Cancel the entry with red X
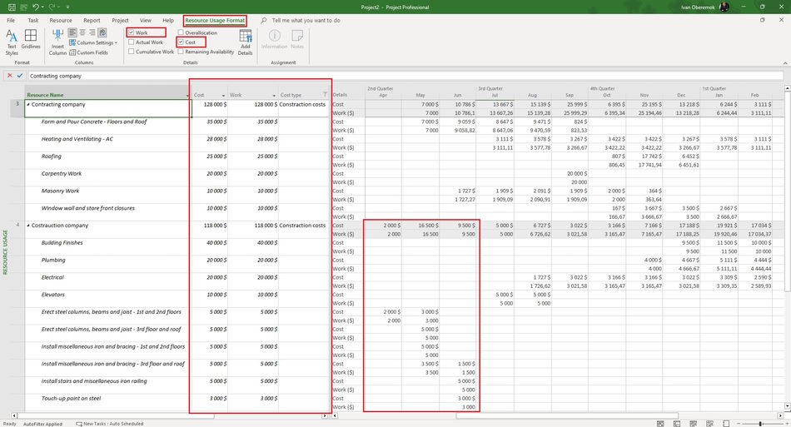791x427 pixels. coord(10,76)
